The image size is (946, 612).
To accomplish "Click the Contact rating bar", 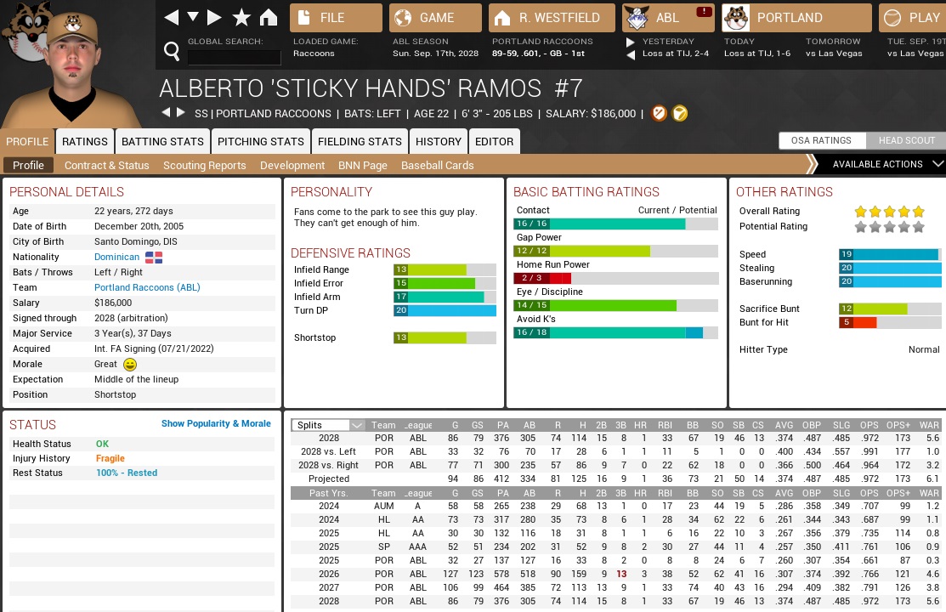I will (x=615, y=224).
